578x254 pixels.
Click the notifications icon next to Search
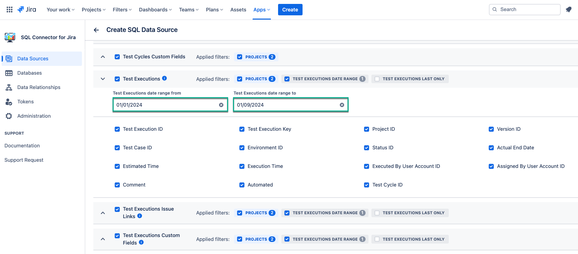pos(569,9)
